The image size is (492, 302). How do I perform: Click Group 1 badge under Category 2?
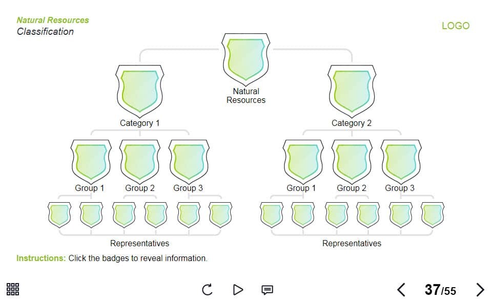(302, 160)
